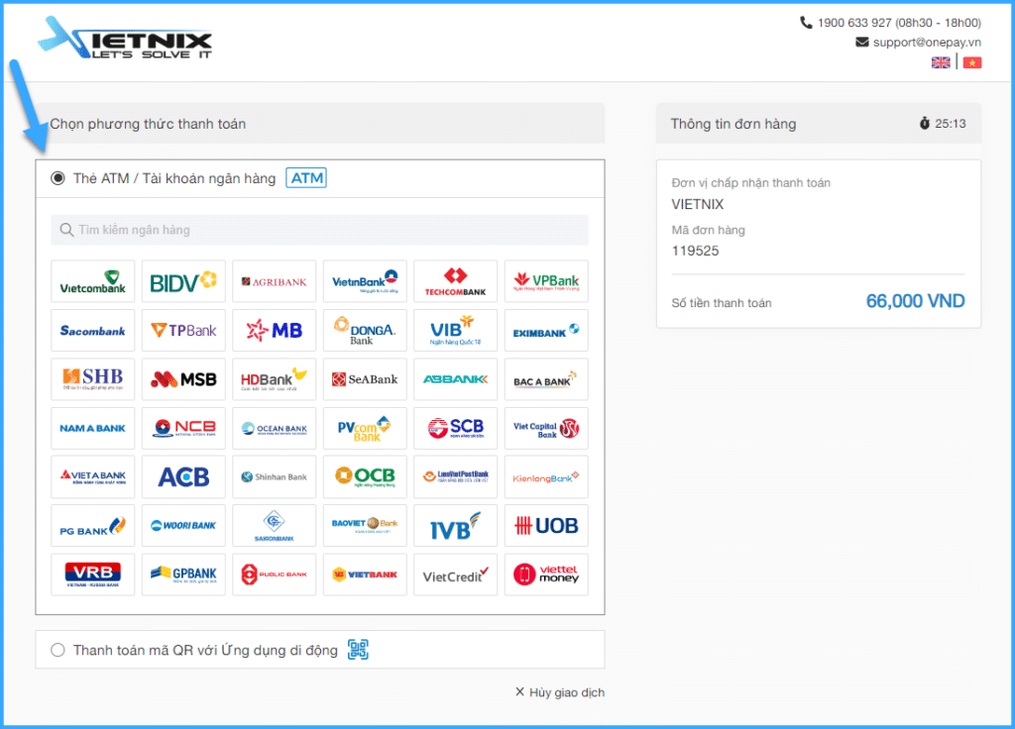Select Bac A Bank tile
This screenshot has height=729, width=1015.
[x=546, y=379]
